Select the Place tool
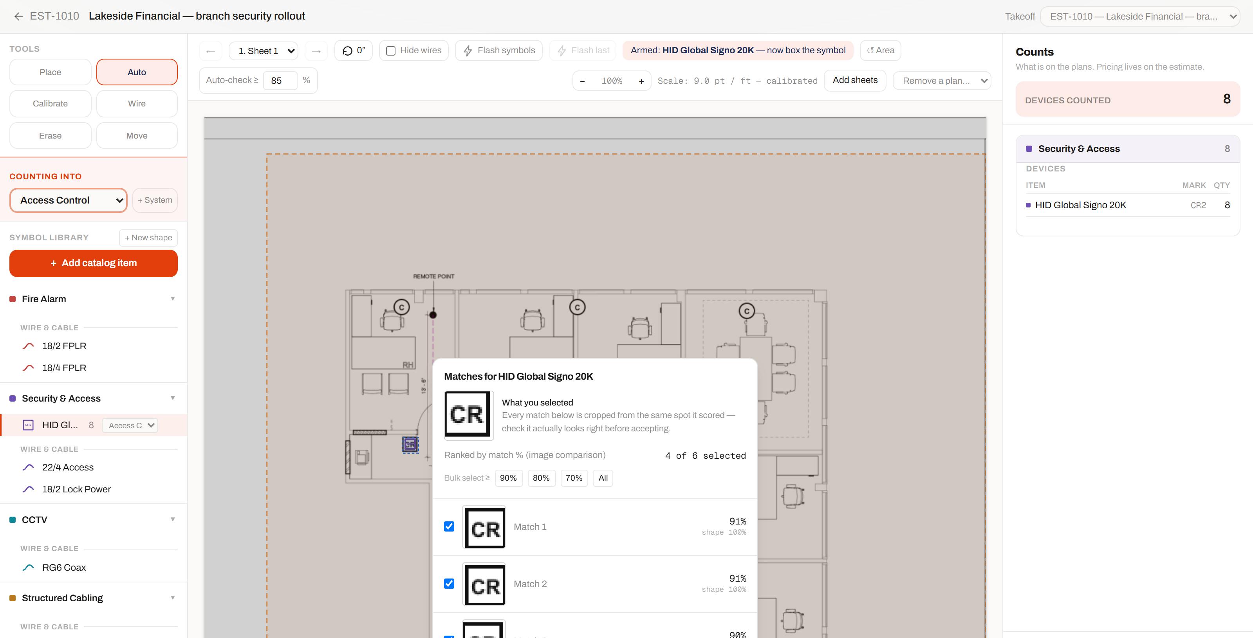This screenshot has width=1253, height=638. pyautogui.click(x=50, y=72)
